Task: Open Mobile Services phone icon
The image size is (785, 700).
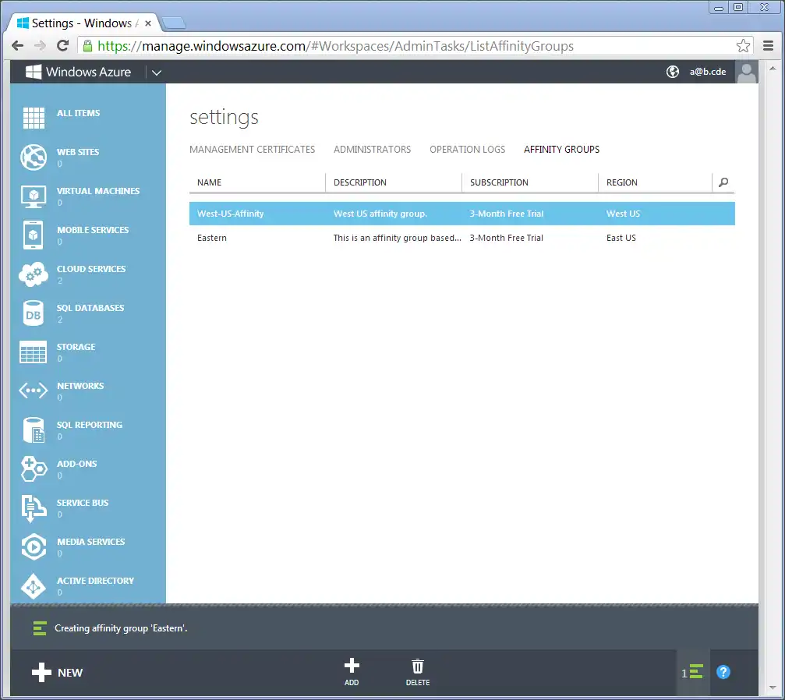Action: [34, 235]
